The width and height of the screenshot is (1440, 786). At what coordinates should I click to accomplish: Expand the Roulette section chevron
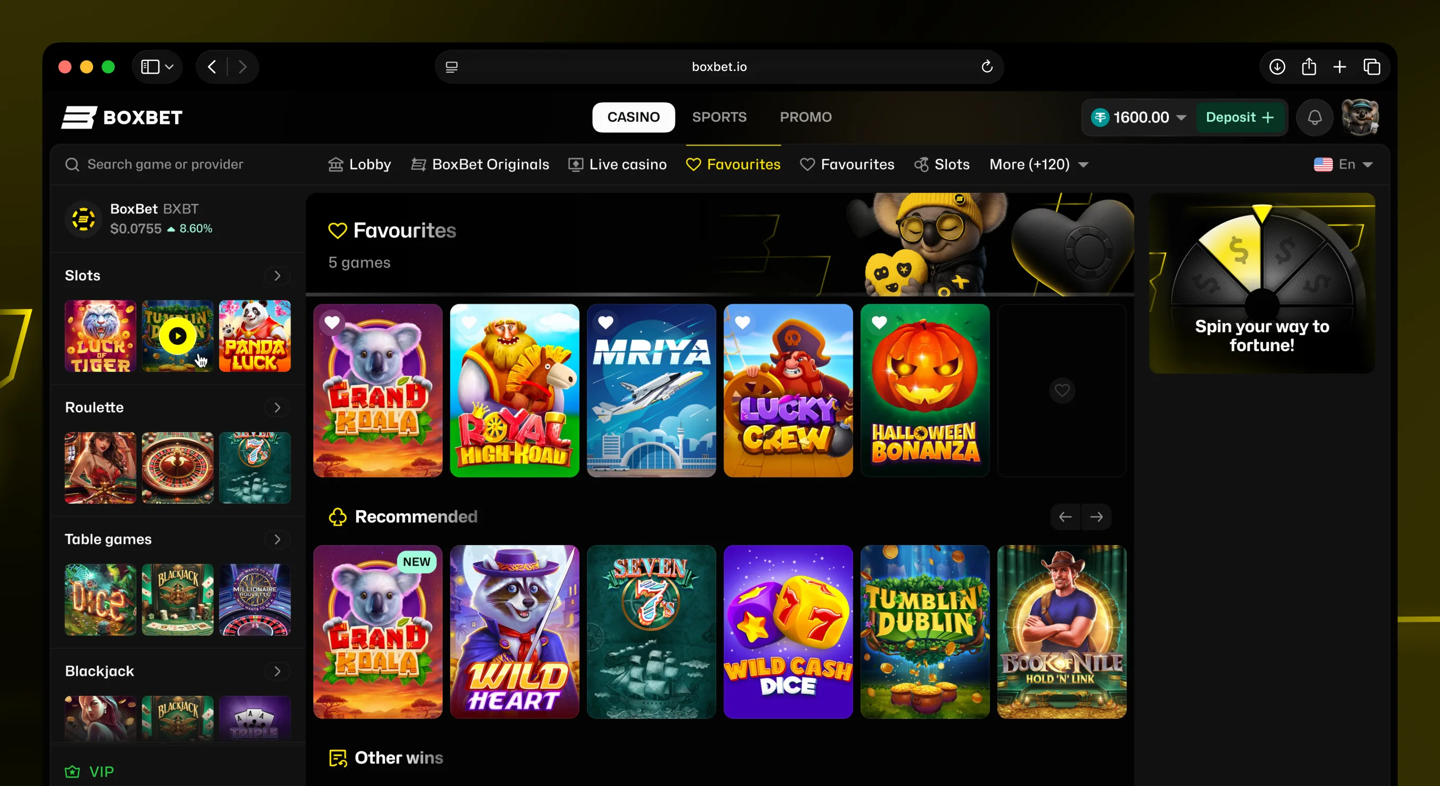[277, 407]
